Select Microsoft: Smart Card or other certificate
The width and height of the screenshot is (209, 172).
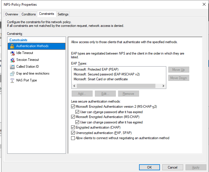[x=100, y=79]
